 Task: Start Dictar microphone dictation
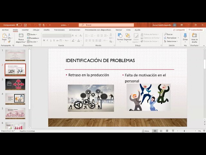pos(185,36)
